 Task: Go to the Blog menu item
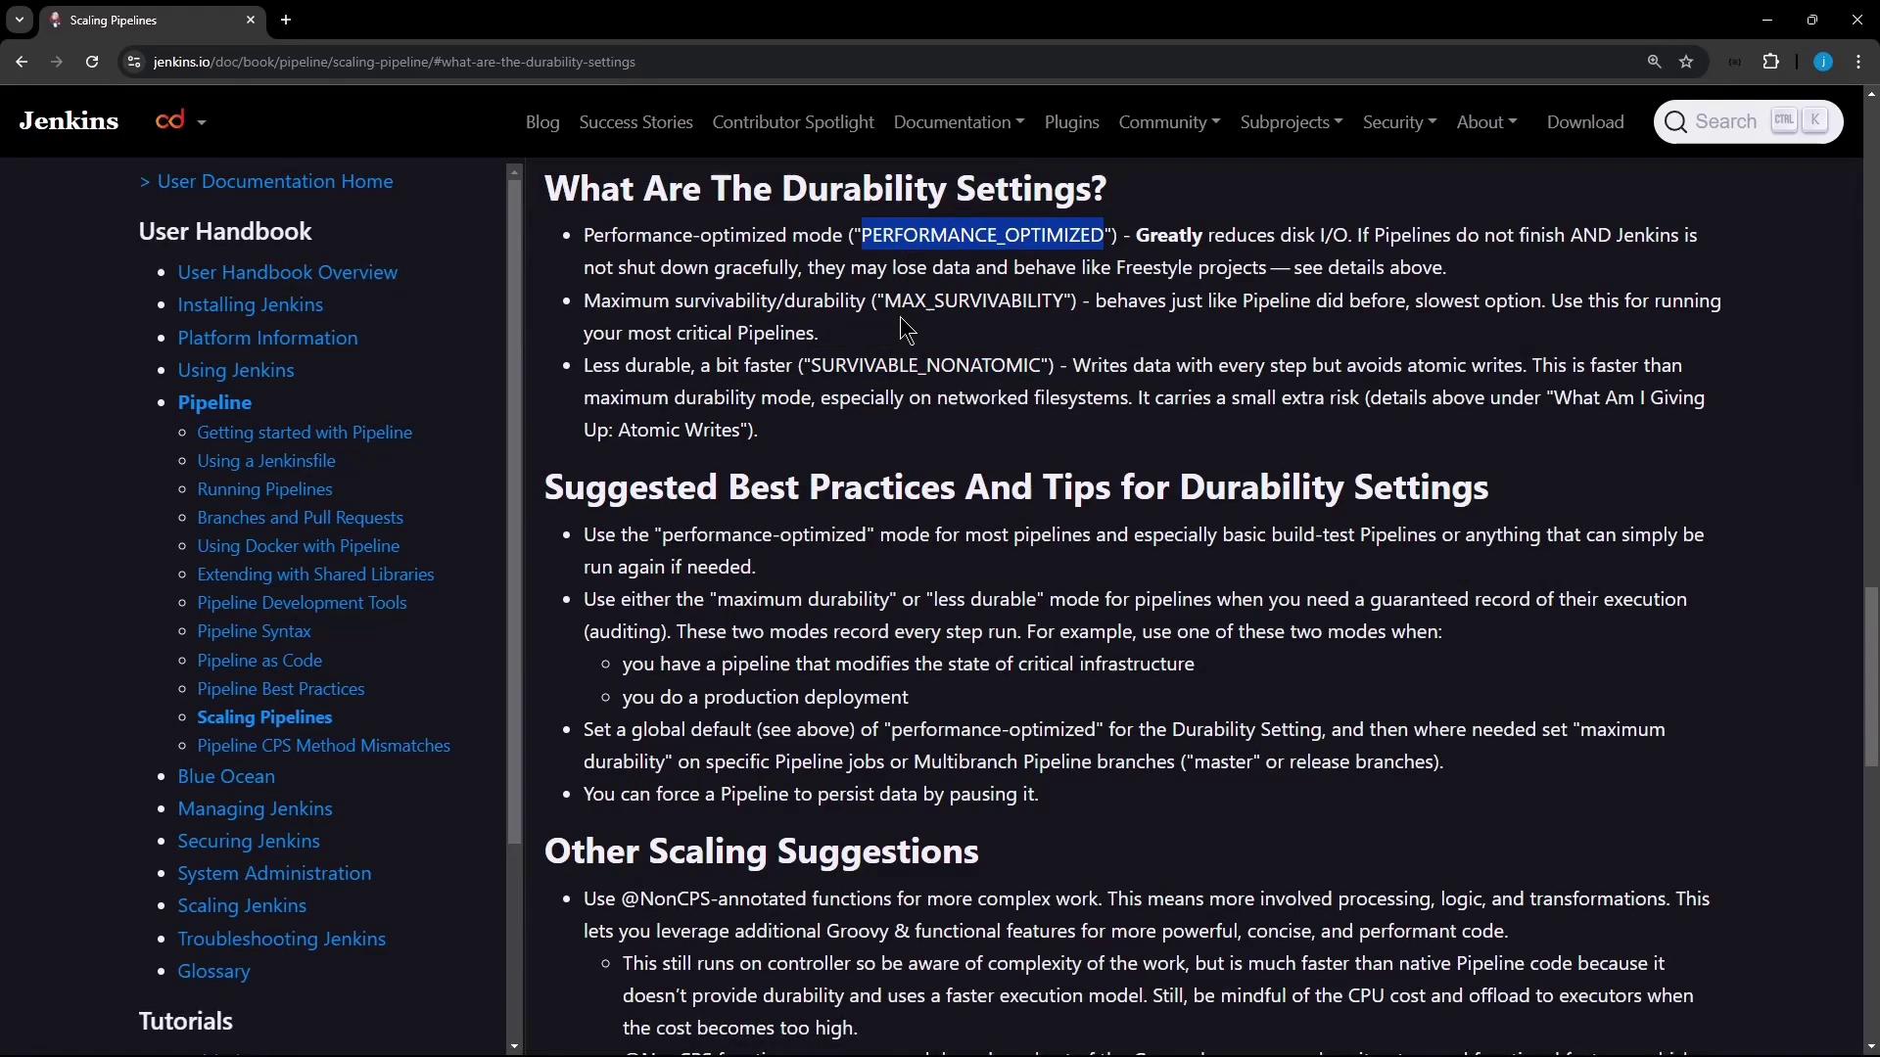pos(542,122)
